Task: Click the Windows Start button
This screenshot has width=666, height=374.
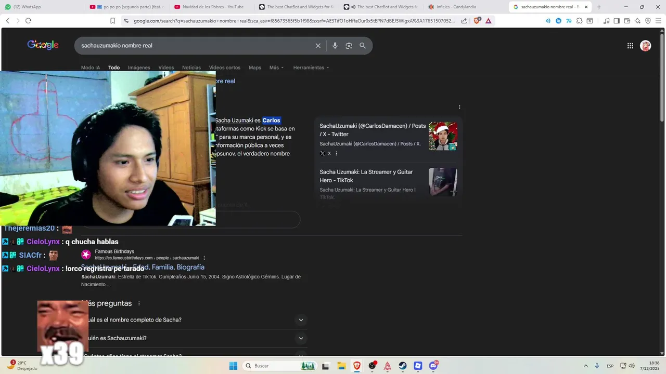Action: tap(233, 366)
